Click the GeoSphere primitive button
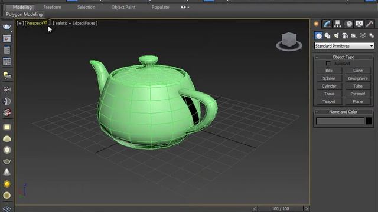The image size is (378, 212). [x=358, y=78]
